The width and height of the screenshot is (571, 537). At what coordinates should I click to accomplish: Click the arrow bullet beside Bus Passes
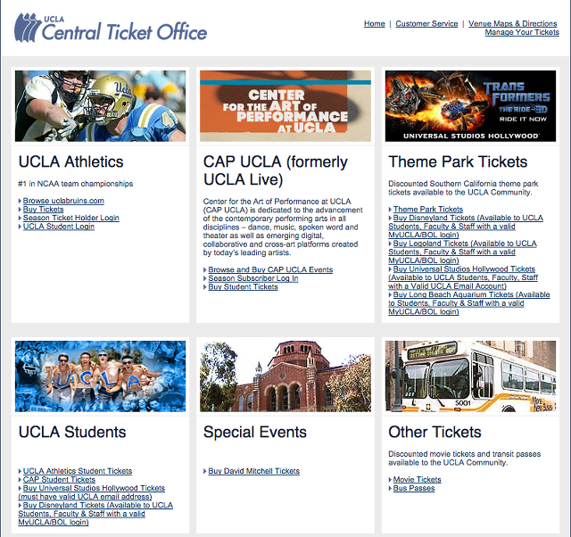tap(390, 489)
